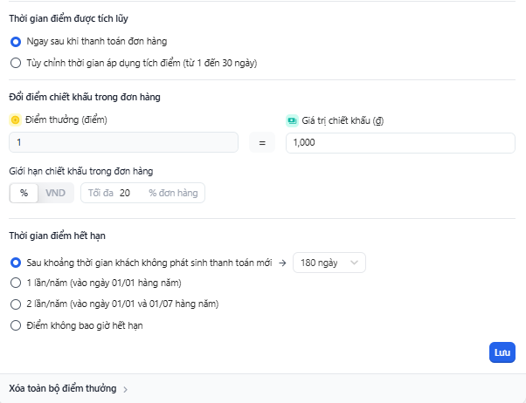This screenshot has width=526, height=403.
Task: Click the Điểm thưởng points input field
Action: [x=123, y=143]
